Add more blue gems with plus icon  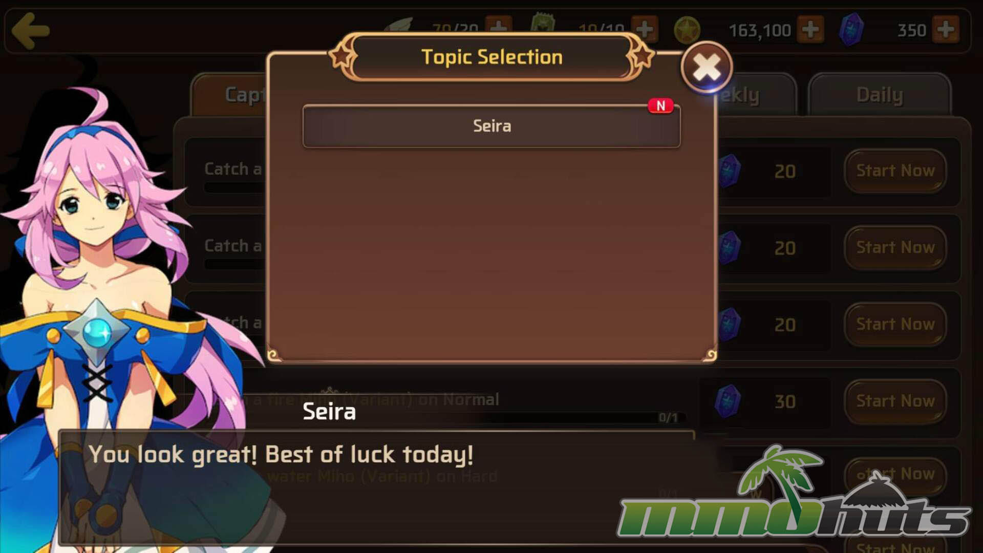coord(945,30)
